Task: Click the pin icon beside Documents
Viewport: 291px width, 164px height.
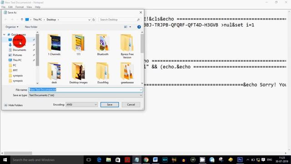Action: point(34,50)
